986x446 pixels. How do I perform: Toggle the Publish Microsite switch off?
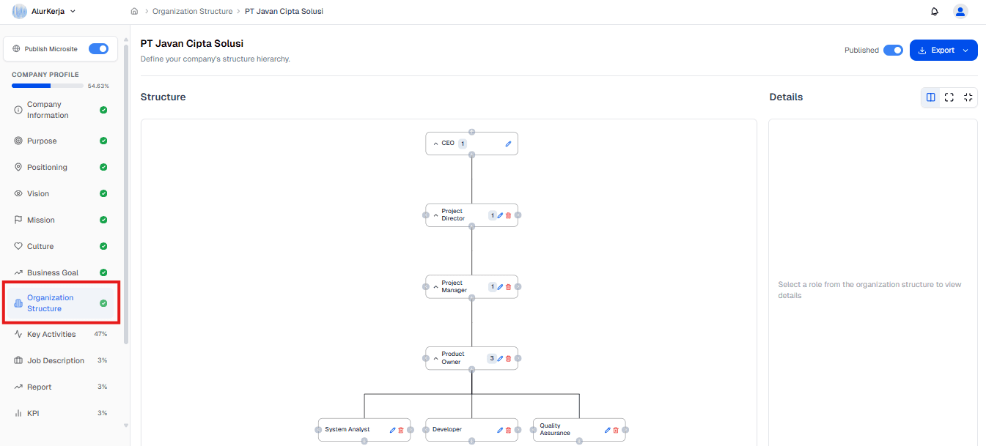[98, 48]
